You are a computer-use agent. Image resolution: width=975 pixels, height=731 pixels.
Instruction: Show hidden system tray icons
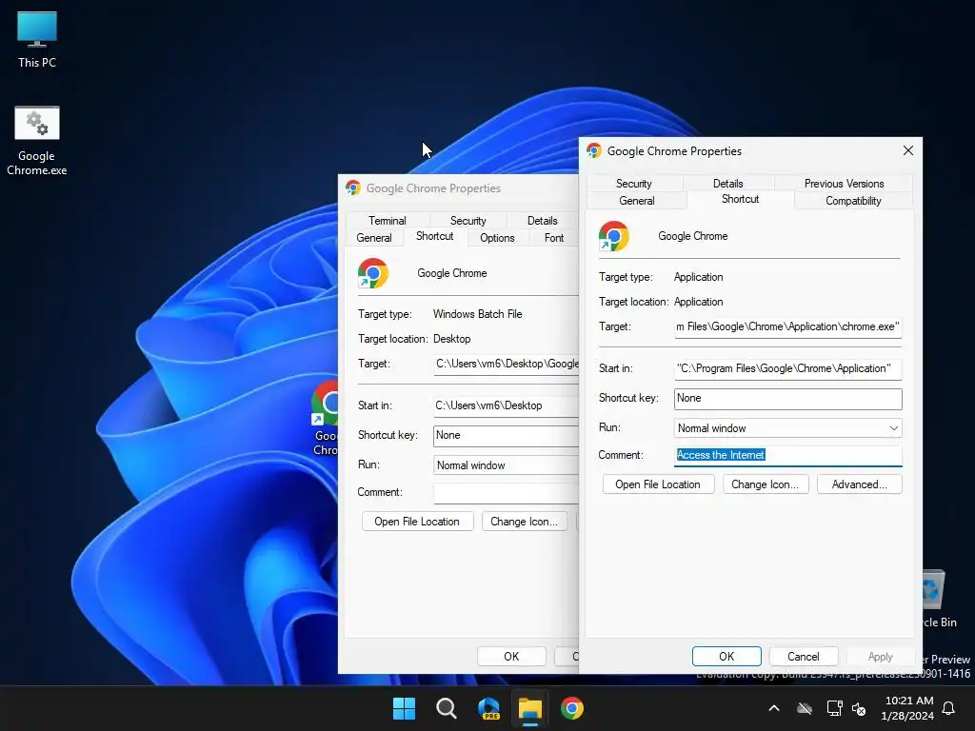(x=774, y=708)
